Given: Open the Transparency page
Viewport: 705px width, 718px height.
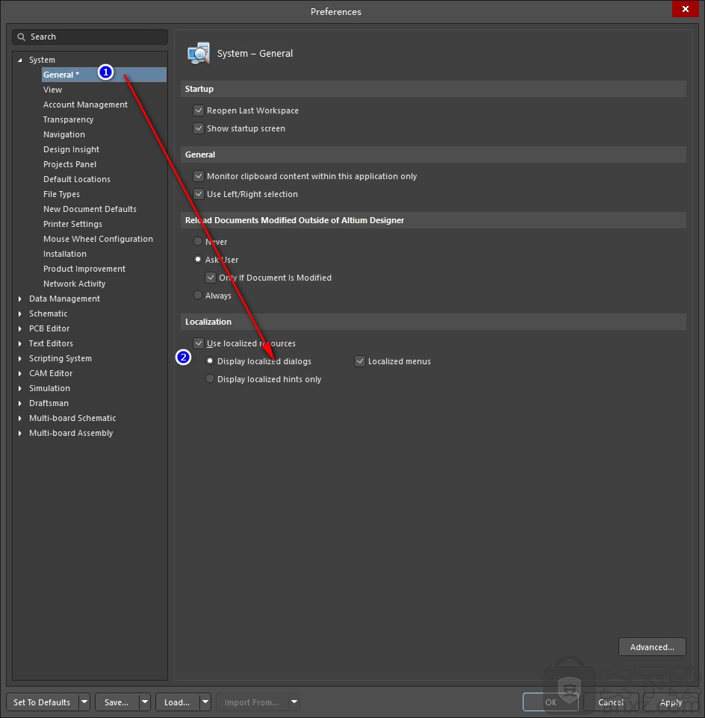Looking at the screenshot, I should tap(68, 119).
